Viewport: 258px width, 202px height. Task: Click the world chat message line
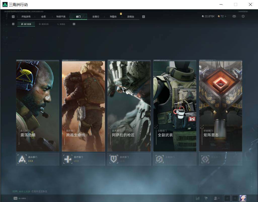(30, 191)
